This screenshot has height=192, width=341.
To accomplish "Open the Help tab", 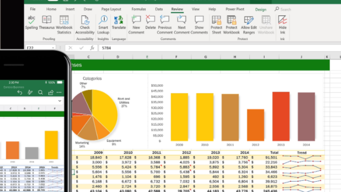I will click(212, 9).
